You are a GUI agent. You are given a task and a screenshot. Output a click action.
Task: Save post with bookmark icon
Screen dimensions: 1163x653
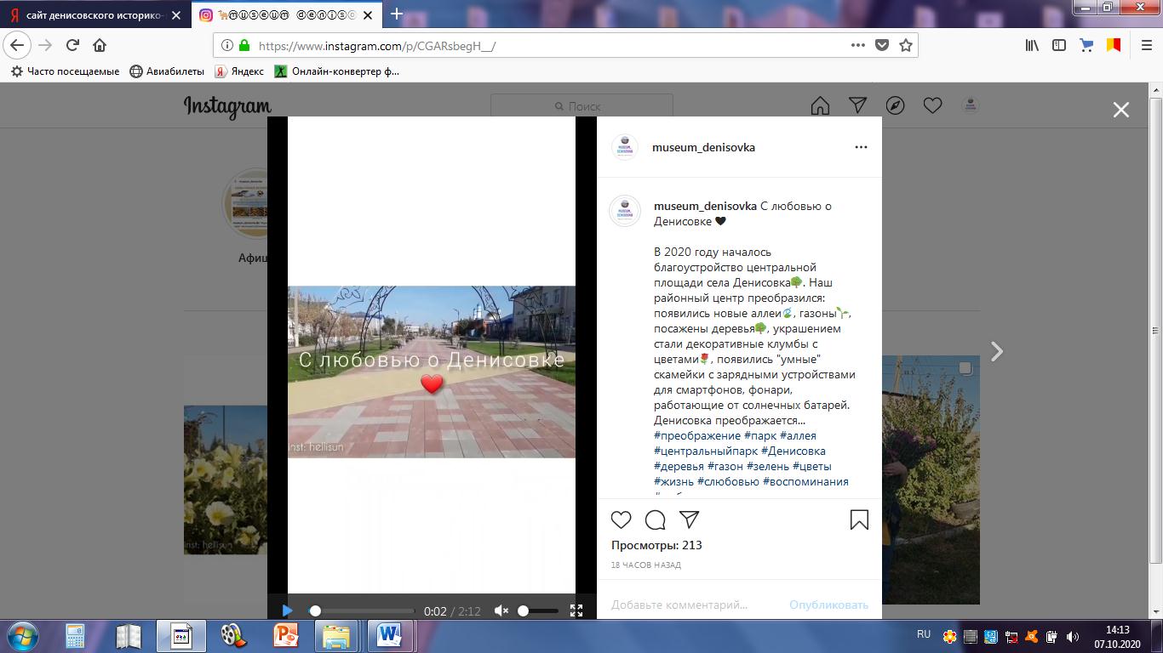tap(859, 520)
